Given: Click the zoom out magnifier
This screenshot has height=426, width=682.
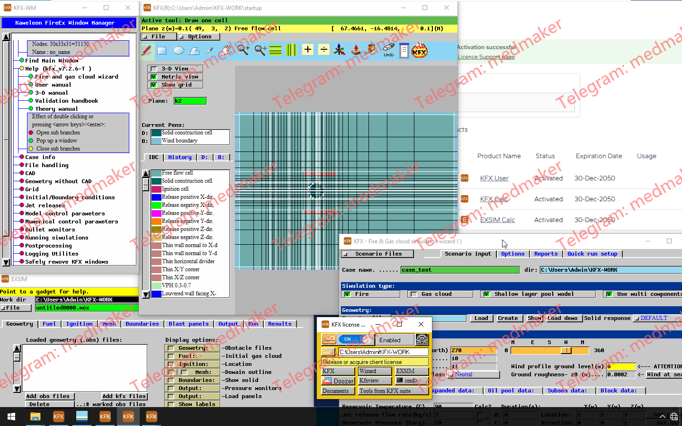Looking at the screenshot, I should [x=260, y=50].
